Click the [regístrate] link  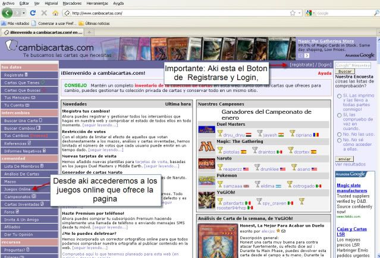(302, 65)
